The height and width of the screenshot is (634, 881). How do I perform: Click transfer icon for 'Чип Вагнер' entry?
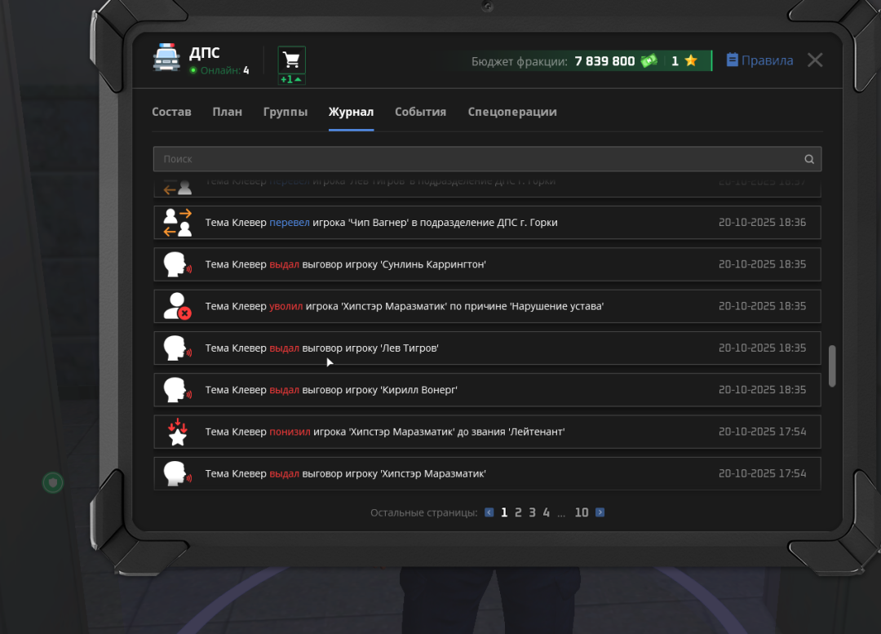[177, 223]
